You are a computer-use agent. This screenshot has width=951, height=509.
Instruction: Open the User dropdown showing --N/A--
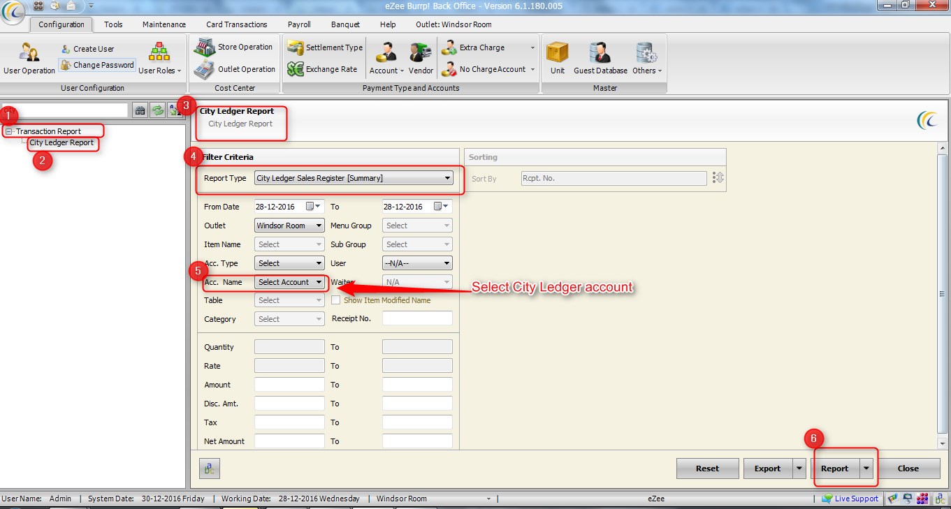coord(417,263)
